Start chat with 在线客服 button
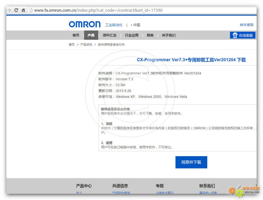The height and width of the screenshot is (200, 263). 243,35
